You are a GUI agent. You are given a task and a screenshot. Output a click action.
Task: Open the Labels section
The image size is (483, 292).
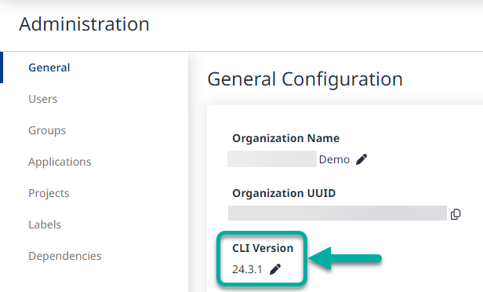coord(45,224)
